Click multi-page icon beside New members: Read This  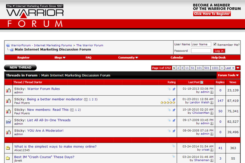click(x=72, y=110)
